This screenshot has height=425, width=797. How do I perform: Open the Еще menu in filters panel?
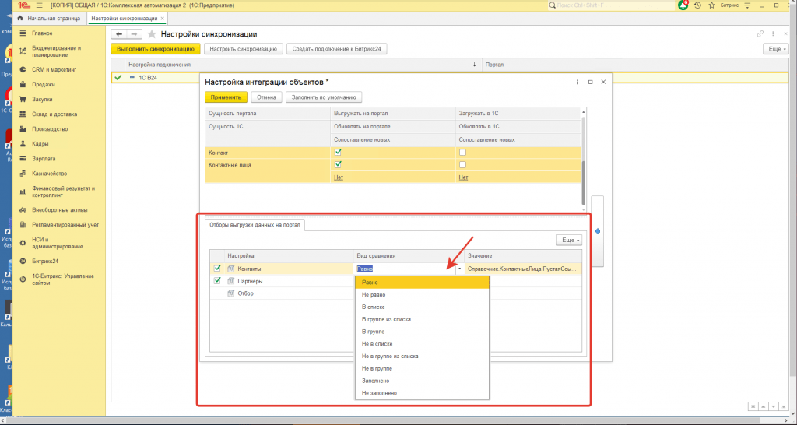coord(569,240)
